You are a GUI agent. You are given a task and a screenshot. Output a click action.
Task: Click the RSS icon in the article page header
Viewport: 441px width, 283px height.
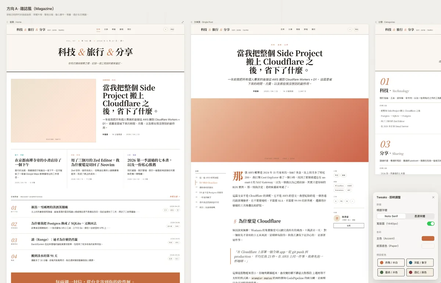pyautogui.click(x=356, y=29)
